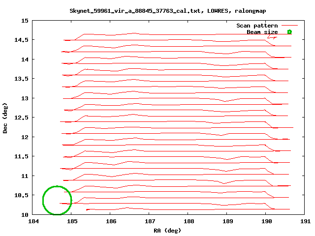Click the x-axis tick label 185
Screen dimensions: 315x236
[72, 221]
